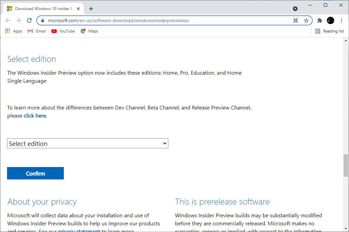Viewport: 349px width, 232px height.
Task: Expand the Select edition dropdown
Action: coord(88,144)
